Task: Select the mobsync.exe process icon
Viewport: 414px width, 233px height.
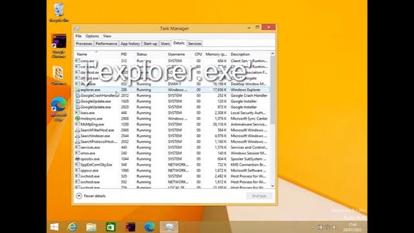Action: 78,118
